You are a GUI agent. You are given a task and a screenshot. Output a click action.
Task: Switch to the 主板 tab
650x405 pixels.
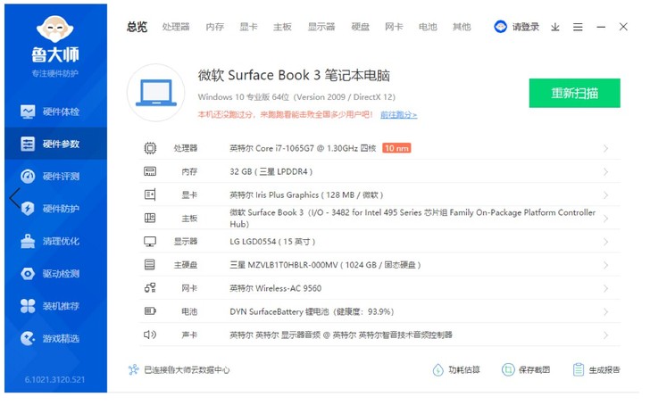(282, 28)
